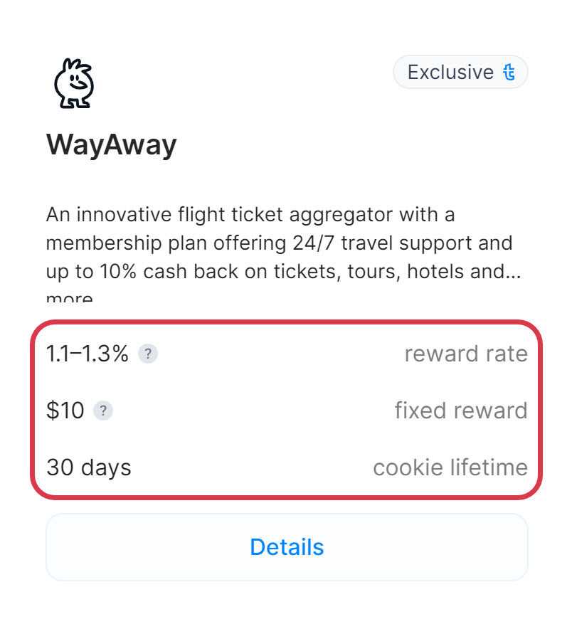572x619 pixels.
Task: Click the Exclusive badge label
Action: [x=450, y=73]
